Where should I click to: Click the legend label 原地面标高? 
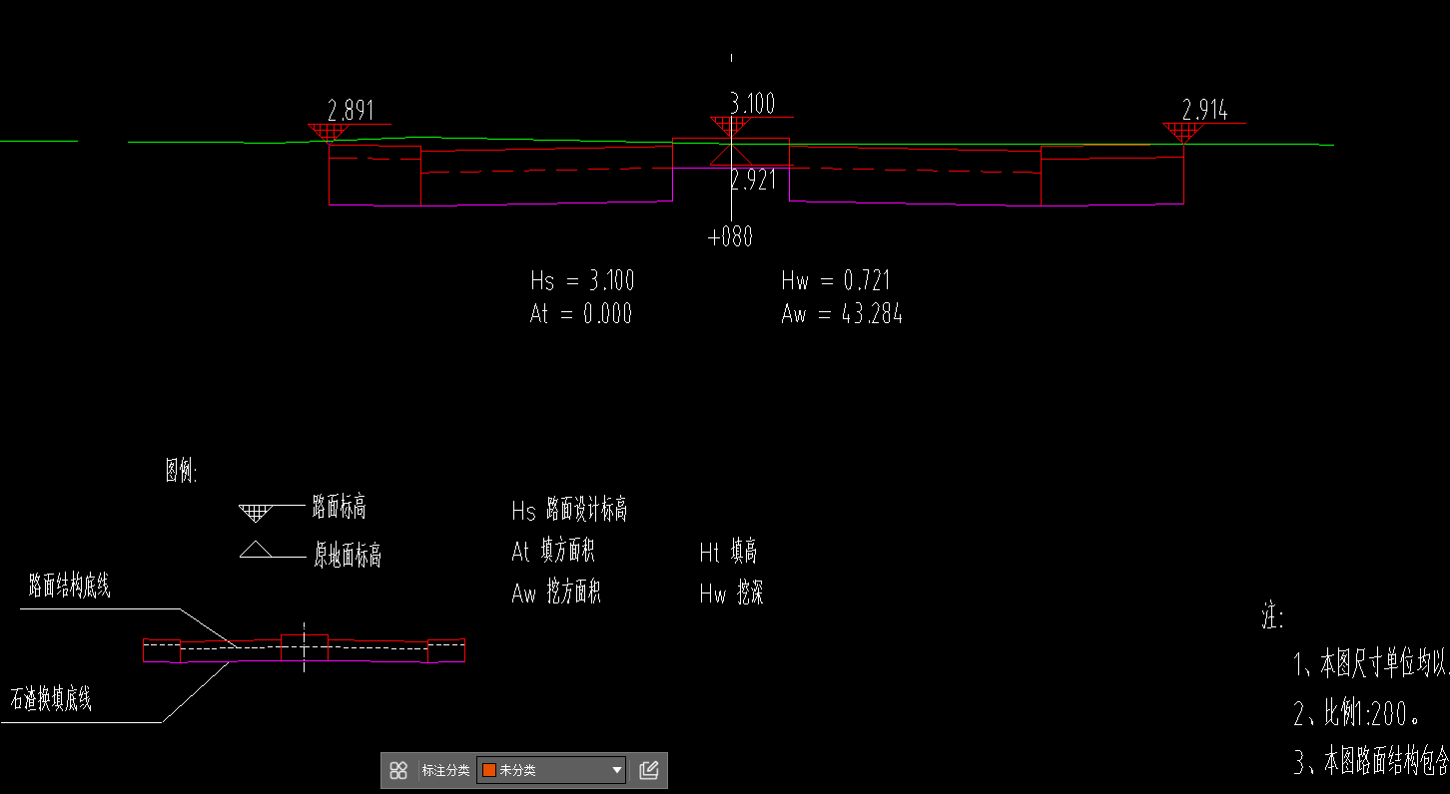348,556
